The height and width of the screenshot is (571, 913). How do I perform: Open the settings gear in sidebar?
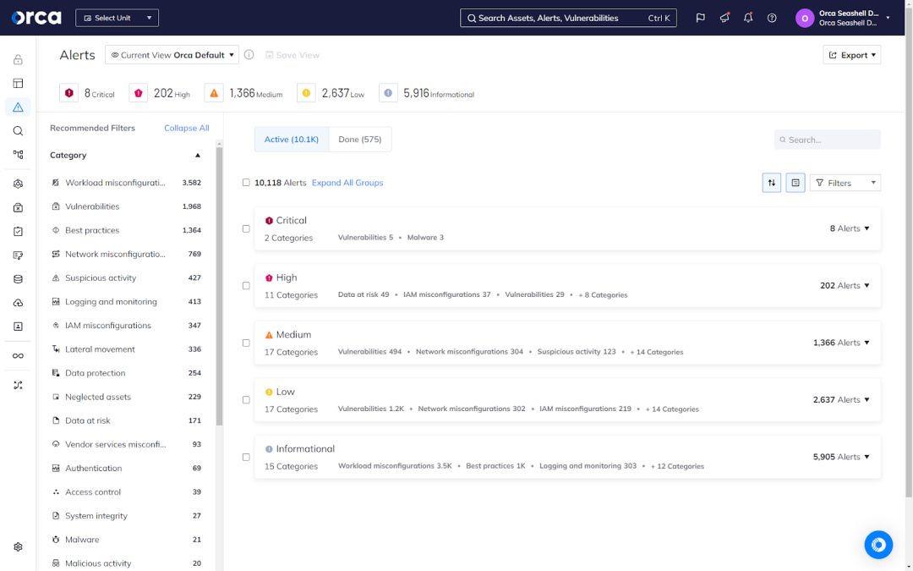[18, 547]
